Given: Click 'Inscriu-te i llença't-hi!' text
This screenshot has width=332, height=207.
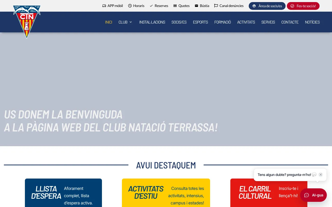Looking at the screenshot, I should click(x=288, y=192).
